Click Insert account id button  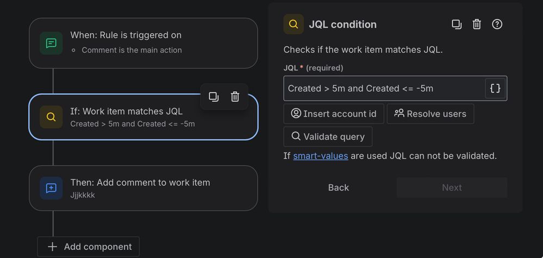334,114
